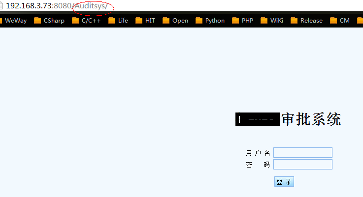Open the WiKi bookmark folder
The height and width of the screenshot is (197, 363).
[x=272, y=21]
